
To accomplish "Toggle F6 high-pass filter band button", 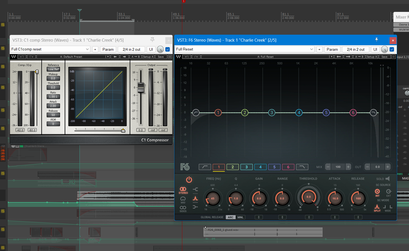I will pos(205,167).
